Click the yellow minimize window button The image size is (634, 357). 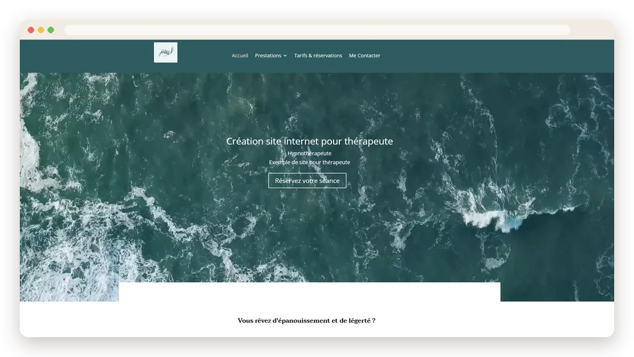(x=41, y=30)
